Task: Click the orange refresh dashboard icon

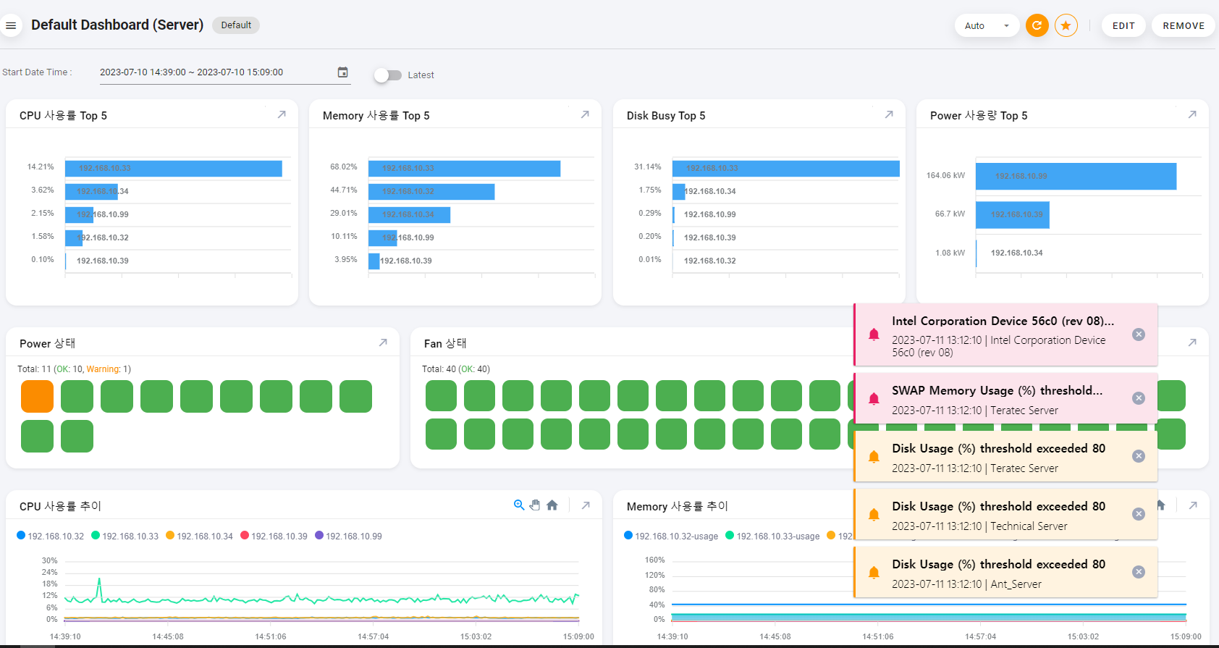Action: coord(1037,25)
